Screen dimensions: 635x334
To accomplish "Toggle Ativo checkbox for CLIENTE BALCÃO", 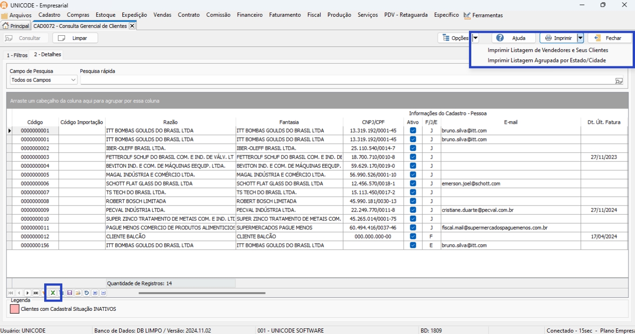I will (x=413, y=237).
